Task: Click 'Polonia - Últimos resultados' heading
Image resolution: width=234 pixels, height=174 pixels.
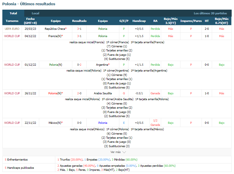Action: point(29,4)
